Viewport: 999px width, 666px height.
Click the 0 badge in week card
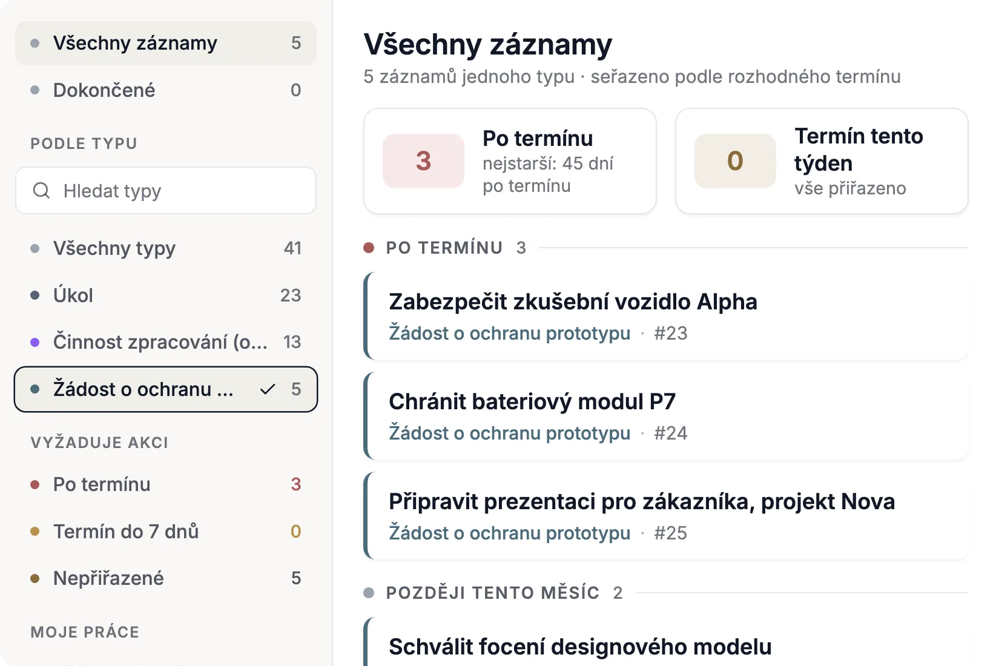[735, 161]
